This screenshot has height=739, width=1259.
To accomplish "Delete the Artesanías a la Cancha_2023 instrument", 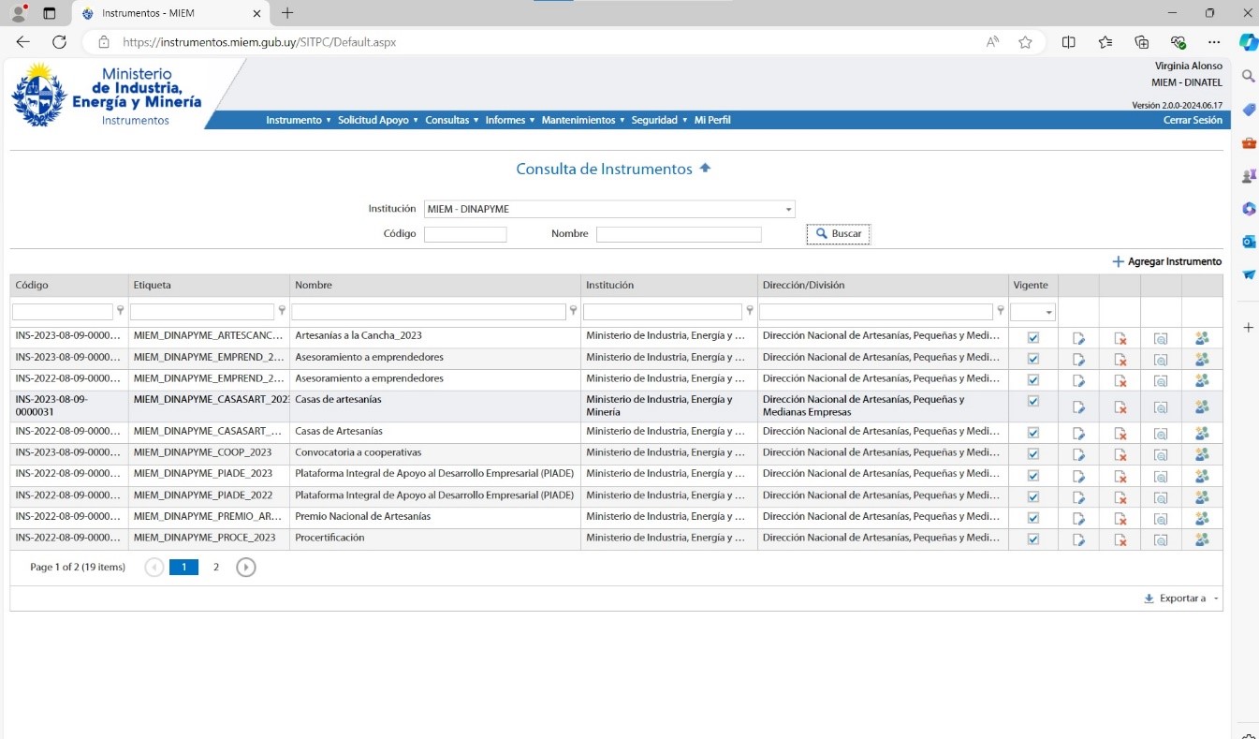I will (1120, 338).
